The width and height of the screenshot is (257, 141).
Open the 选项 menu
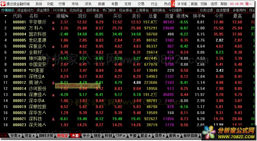214,4
